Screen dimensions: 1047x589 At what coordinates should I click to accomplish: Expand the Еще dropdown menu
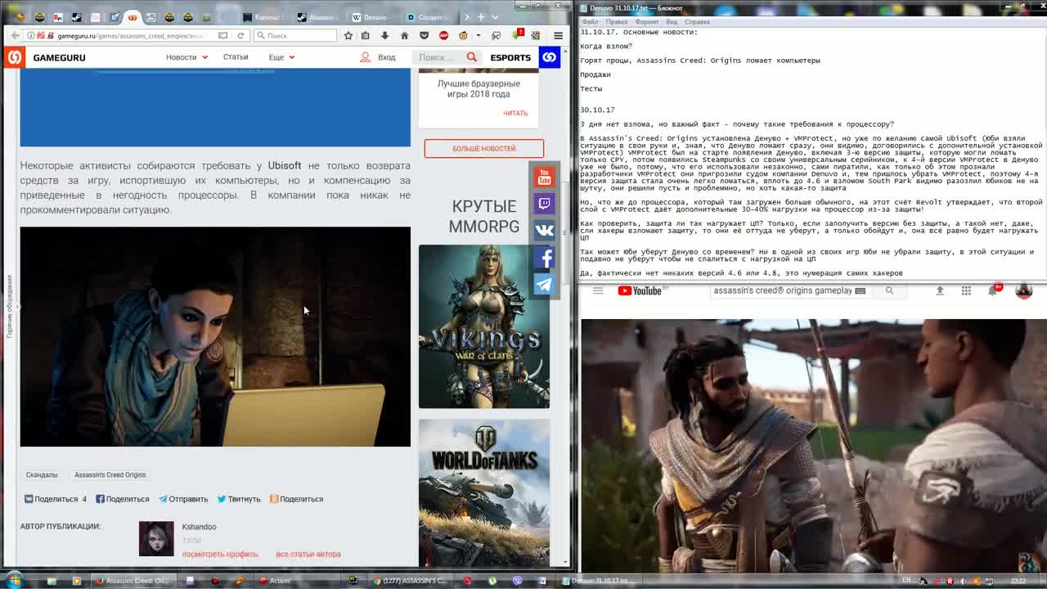coord(281,57)
